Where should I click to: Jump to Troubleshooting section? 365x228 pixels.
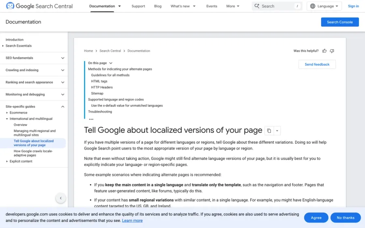click(100, 111)
